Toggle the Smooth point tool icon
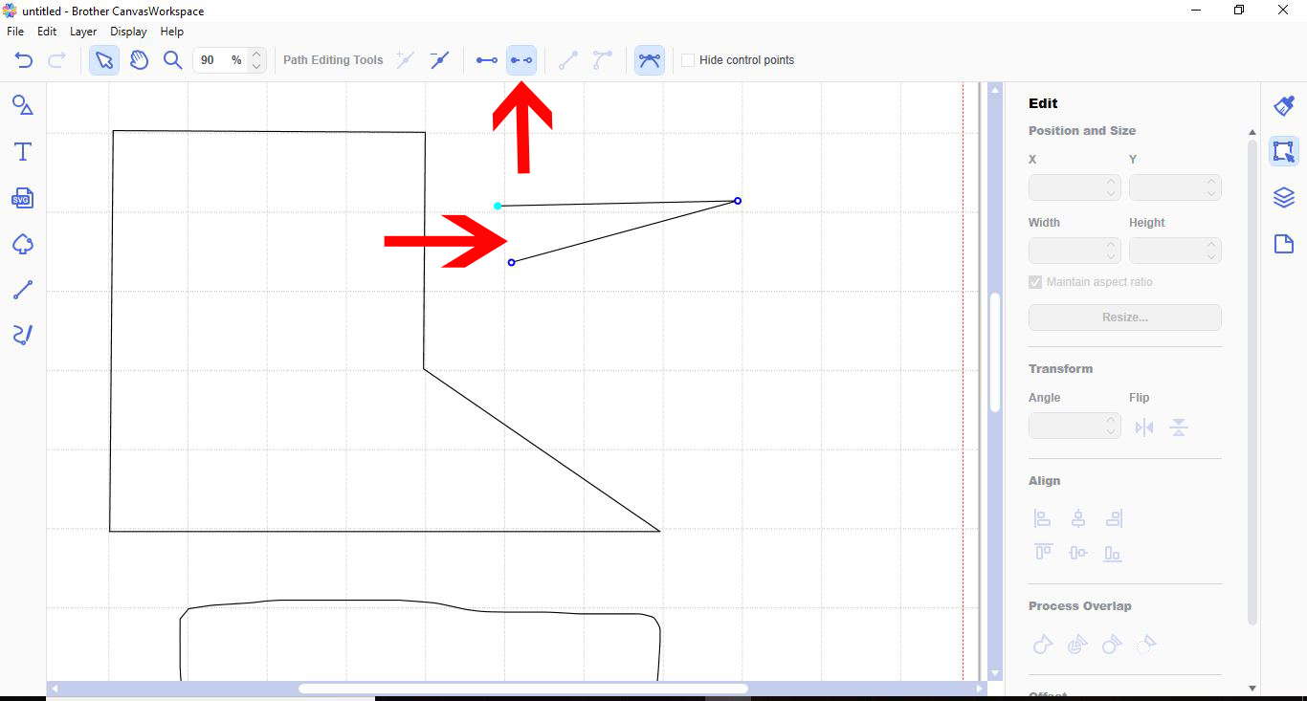The image size is (1307, 701). [650, 60]
